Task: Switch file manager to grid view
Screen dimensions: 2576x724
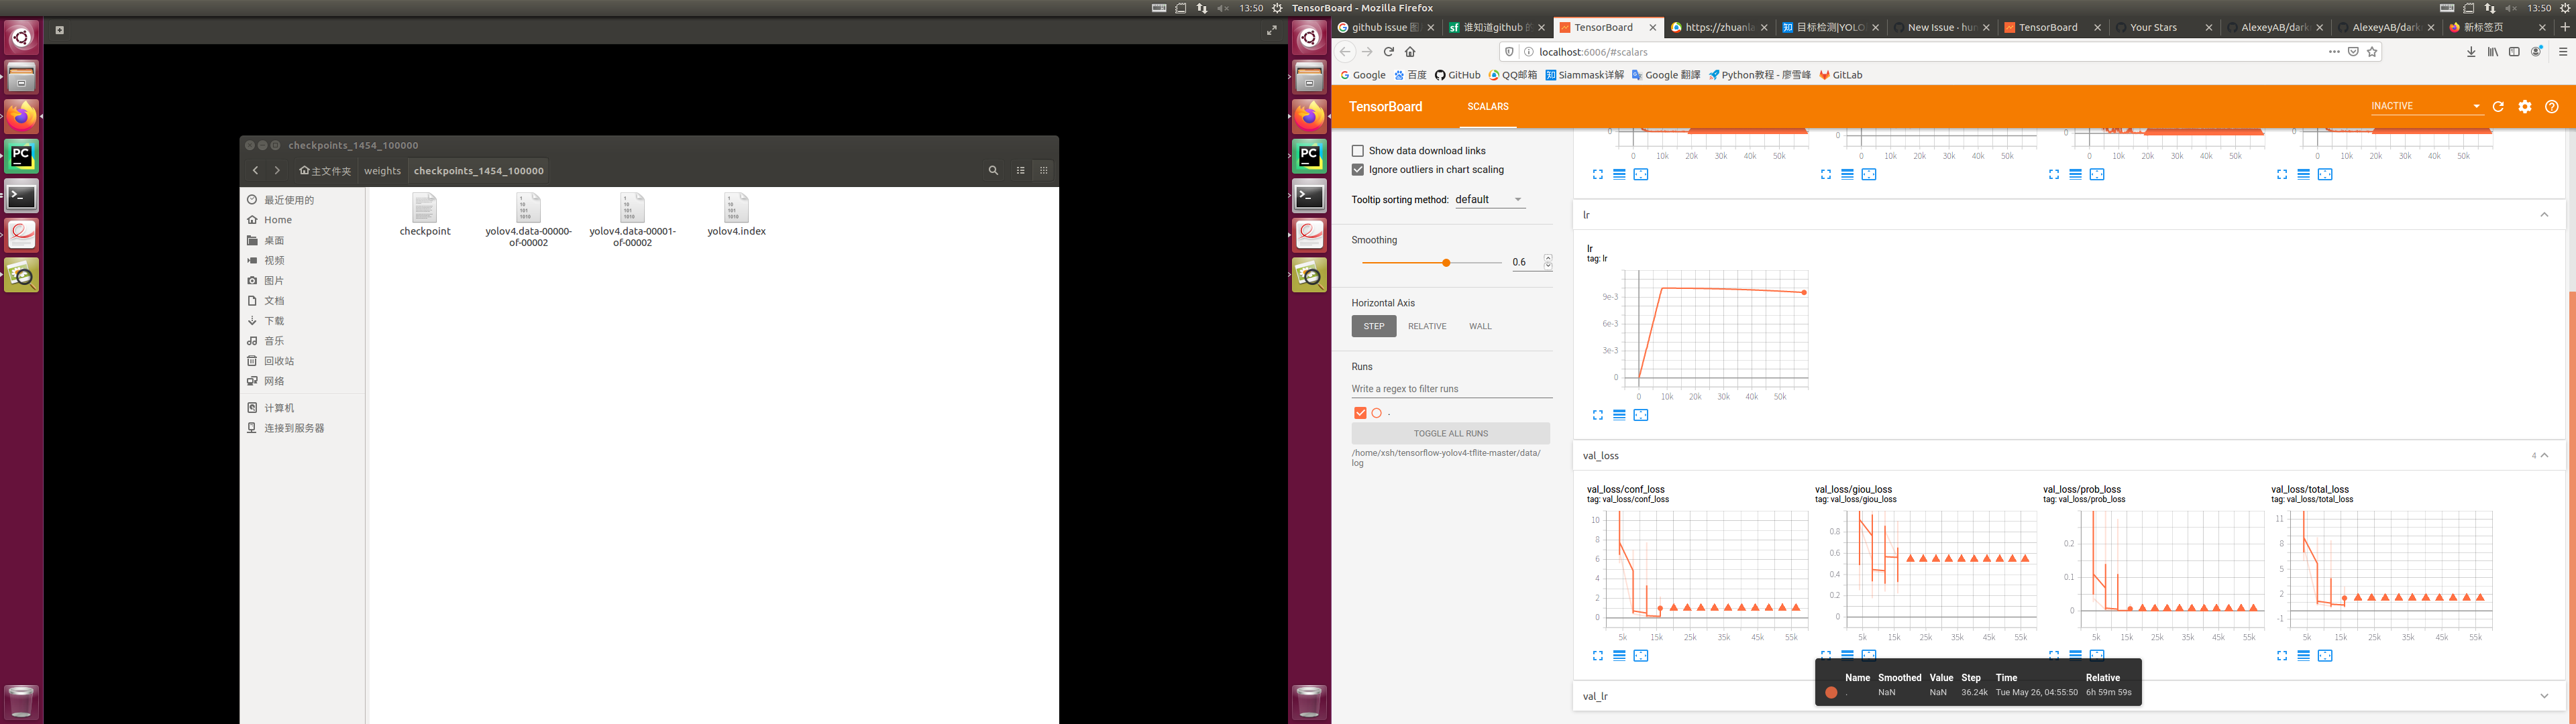Action: pyautogui.click(x=1044, y=171)
